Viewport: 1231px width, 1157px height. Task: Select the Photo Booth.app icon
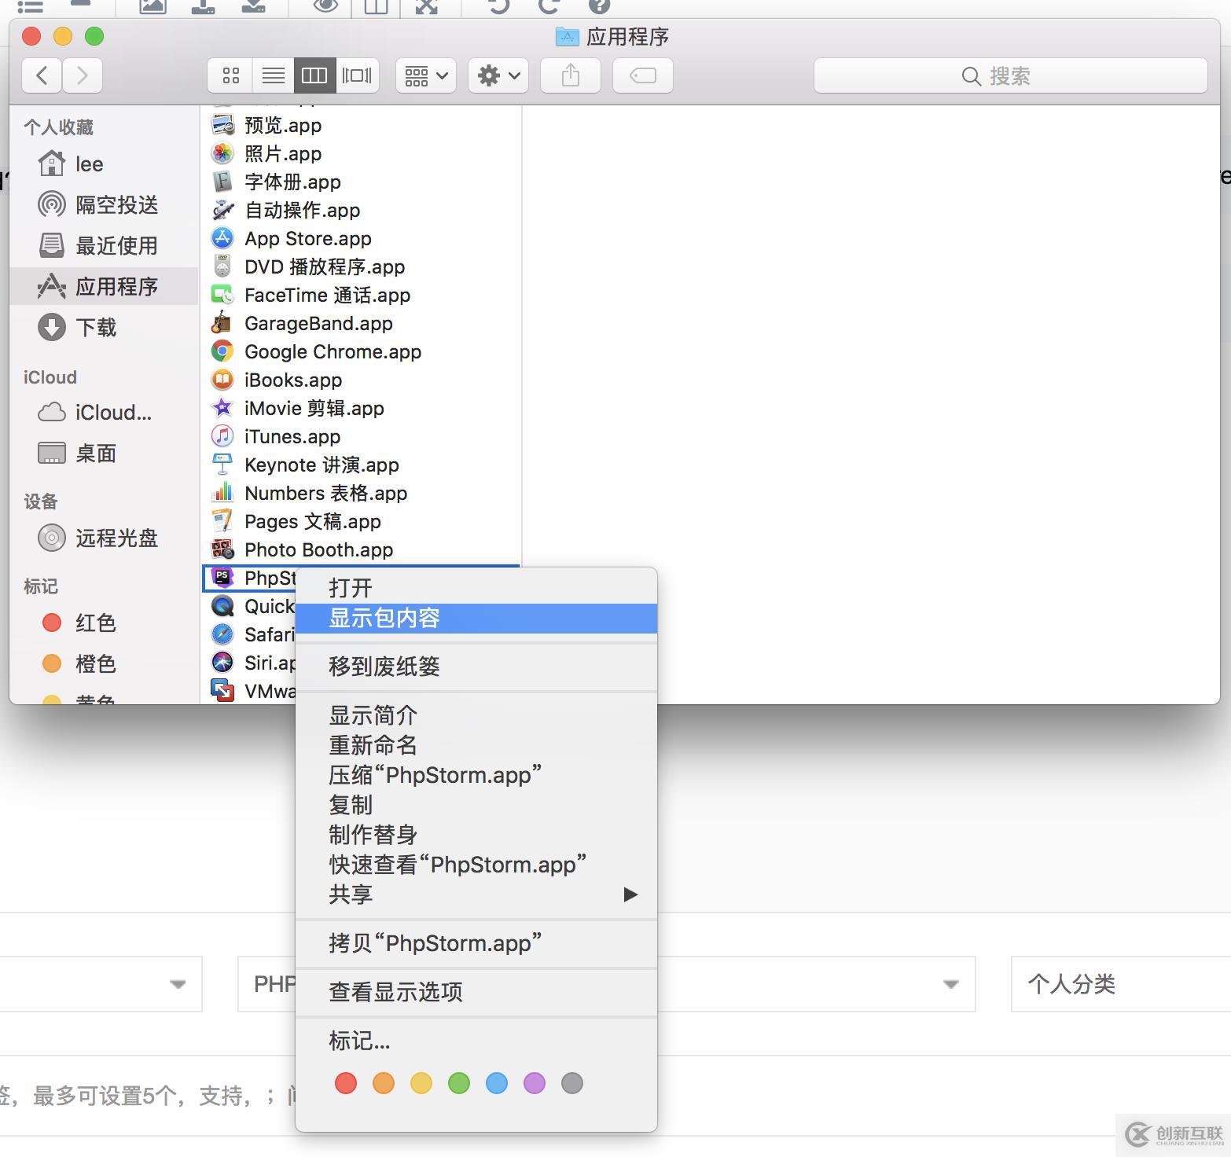[x=223, y=549]
